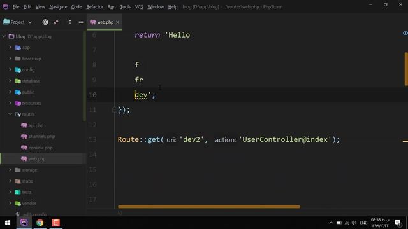Click the red Camtasia taskbar icon

(x=55, y=223)
